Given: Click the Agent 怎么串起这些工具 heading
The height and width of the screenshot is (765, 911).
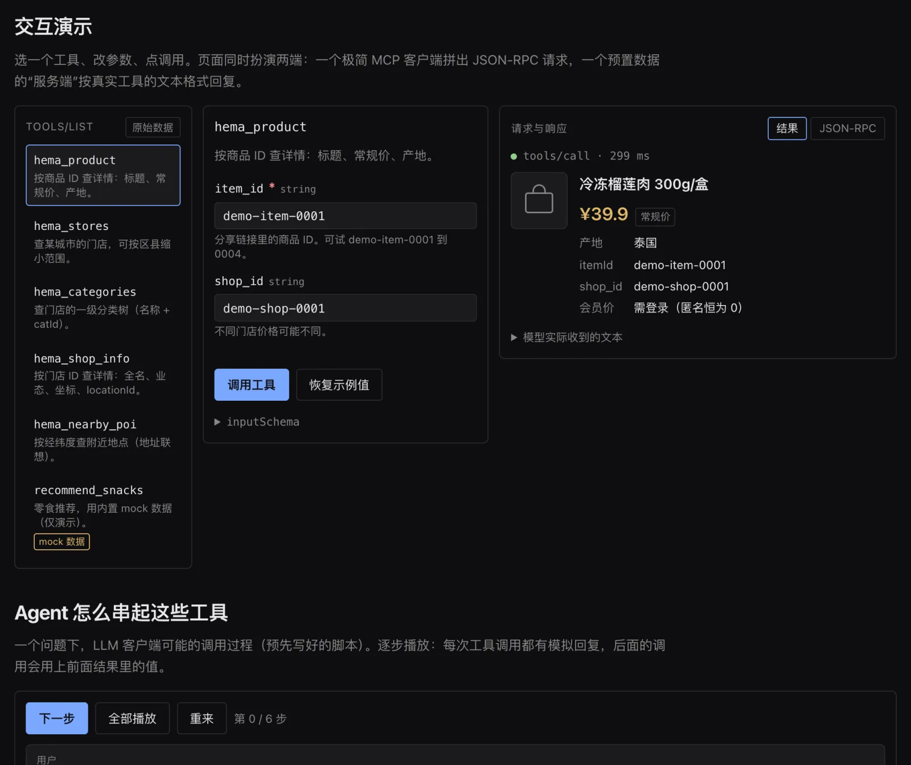Looking at the screenshot, I should point(121,613).
